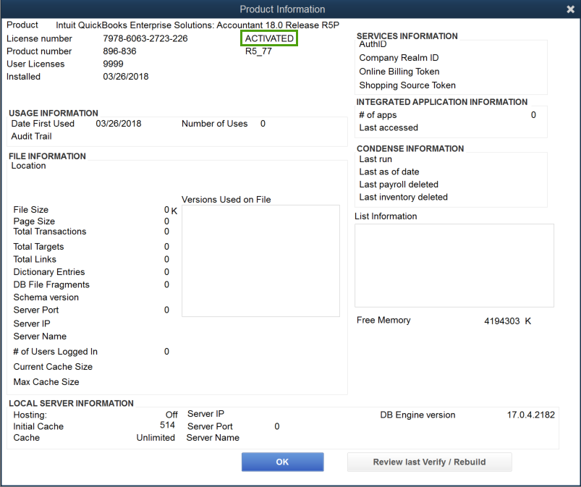This screenshot has height=487, width=581.
Task: Click the # of Users Logged In label
Action: [55, 352]
